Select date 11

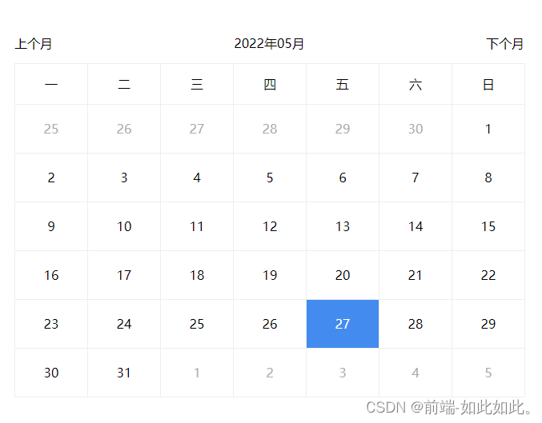coord(197,226)
